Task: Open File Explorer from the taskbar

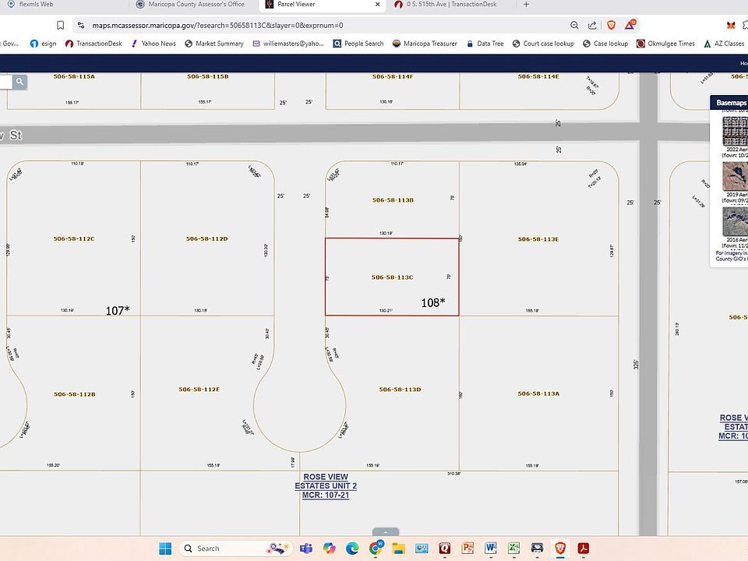Action: [399, 549]
